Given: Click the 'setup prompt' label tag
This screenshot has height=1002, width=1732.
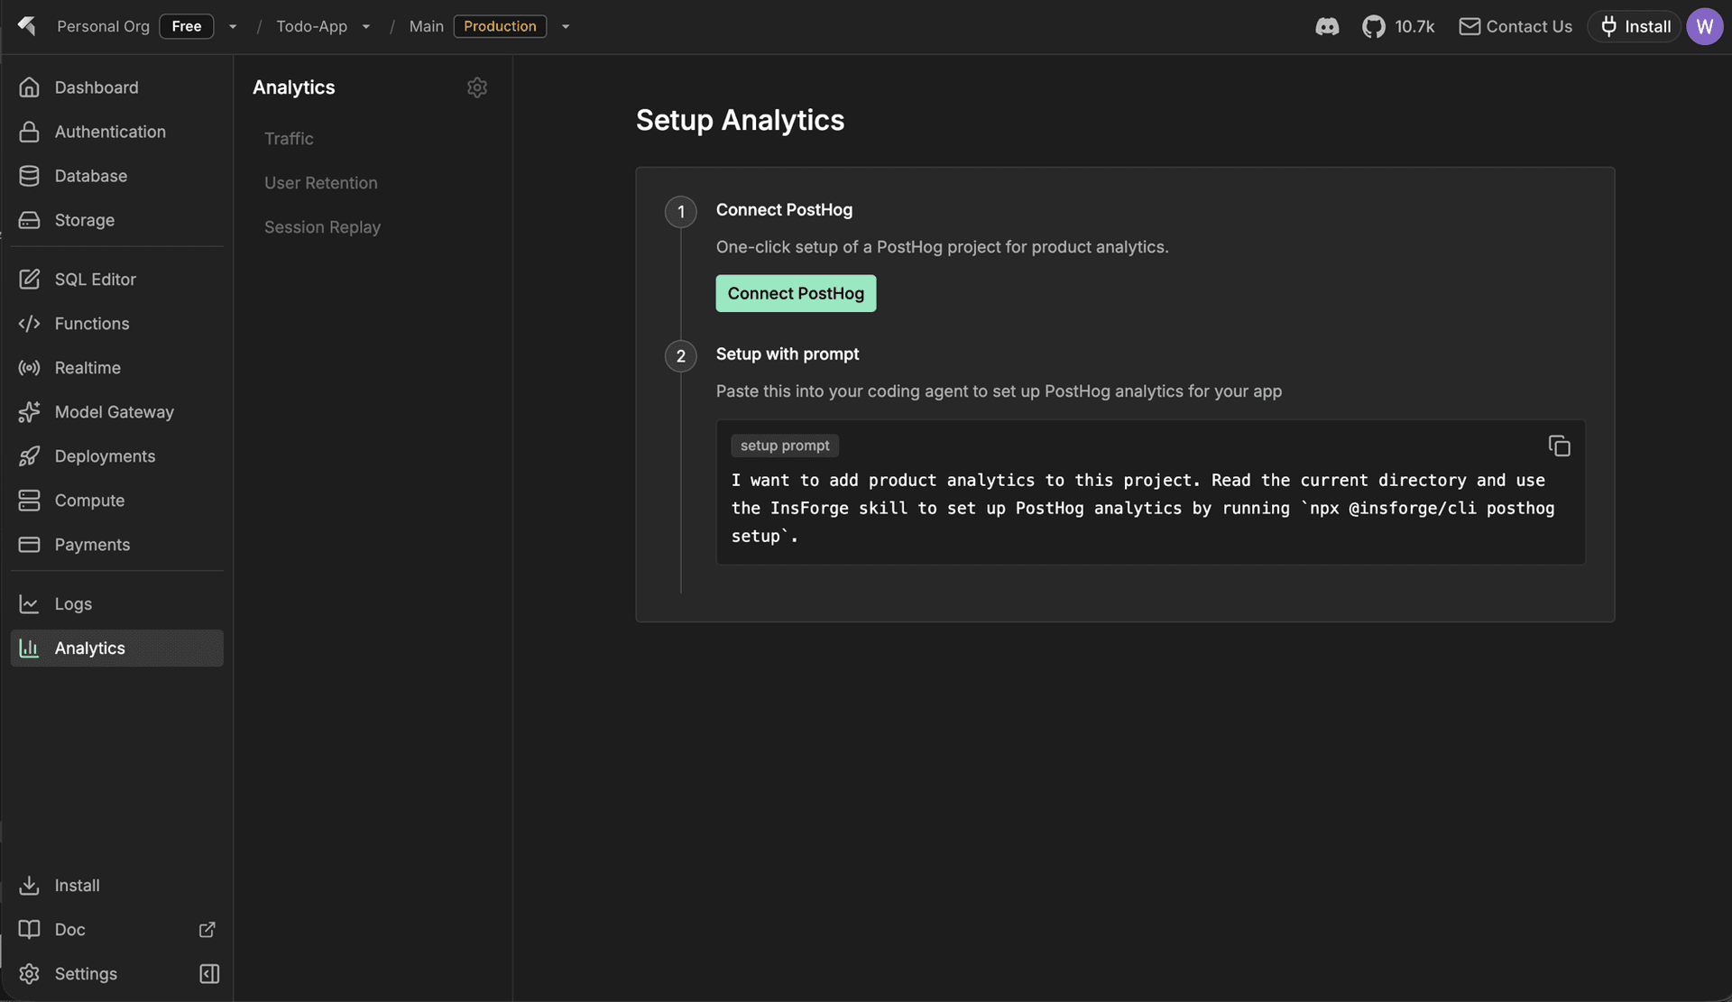Looking at the screenshot, I should coord(785,446).
